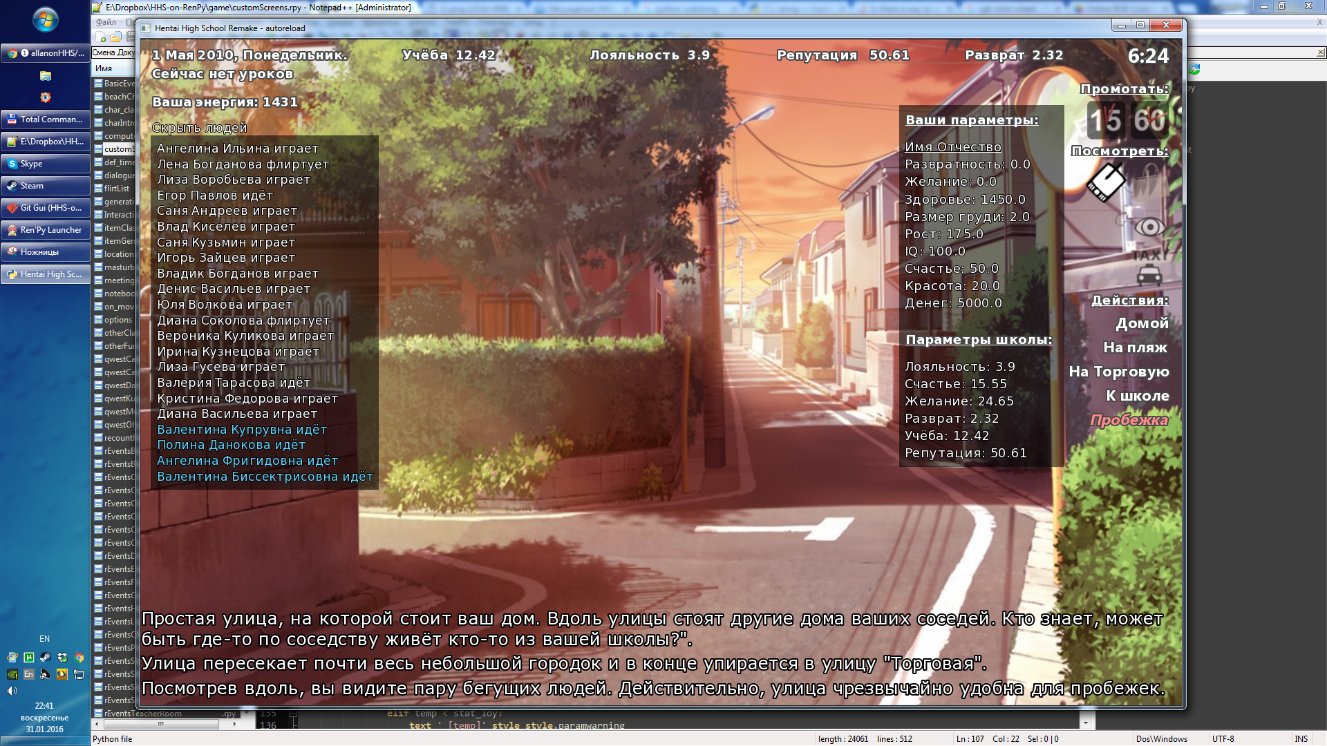Open Ren'Py Launcher from taskbar
The width and height of the screenshot is (1327, 746).
(x=46, y=230)
